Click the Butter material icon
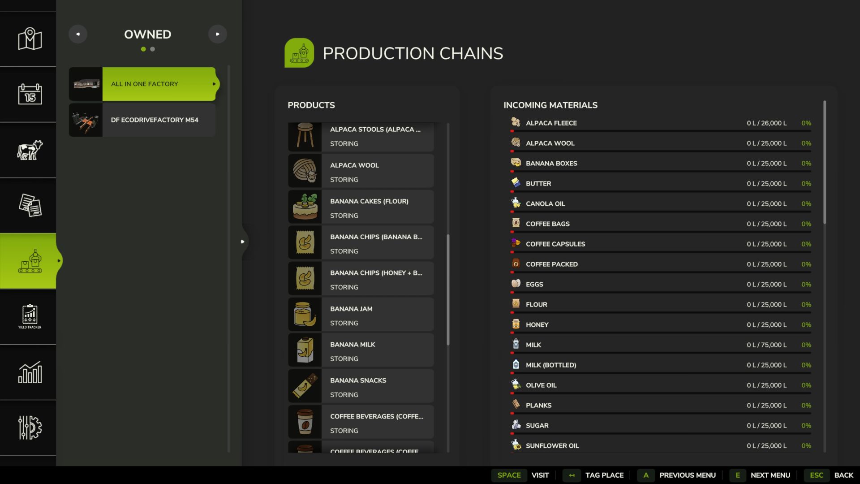 click(x=516, y=183)
